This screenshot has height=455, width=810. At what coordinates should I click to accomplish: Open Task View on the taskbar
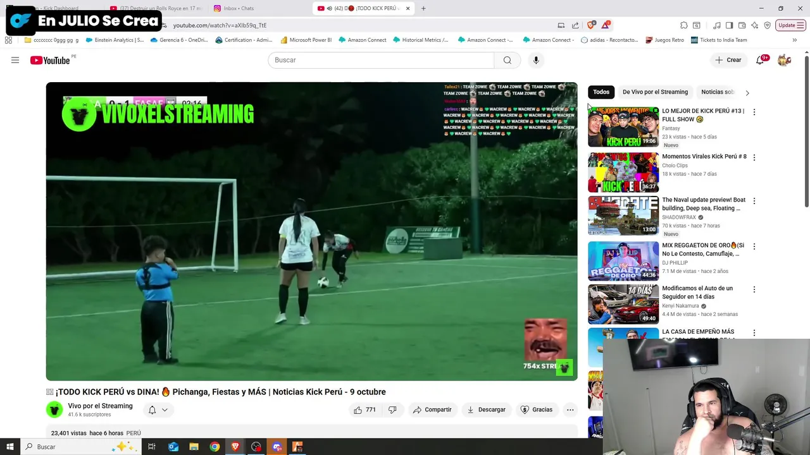pyautogui.click(x=151, y=447)
